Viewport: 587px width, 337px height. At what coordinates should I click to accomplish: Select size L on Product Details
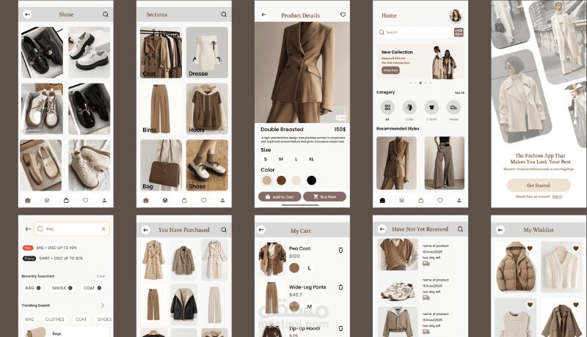[296, 159]
